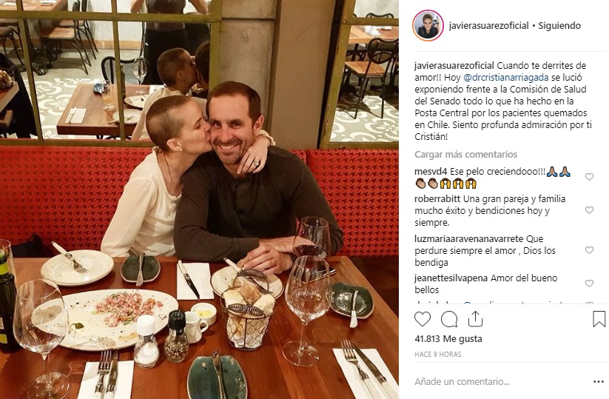Share the post via the share icon
This screenshot has height=399, width=609.
point(475,319)
